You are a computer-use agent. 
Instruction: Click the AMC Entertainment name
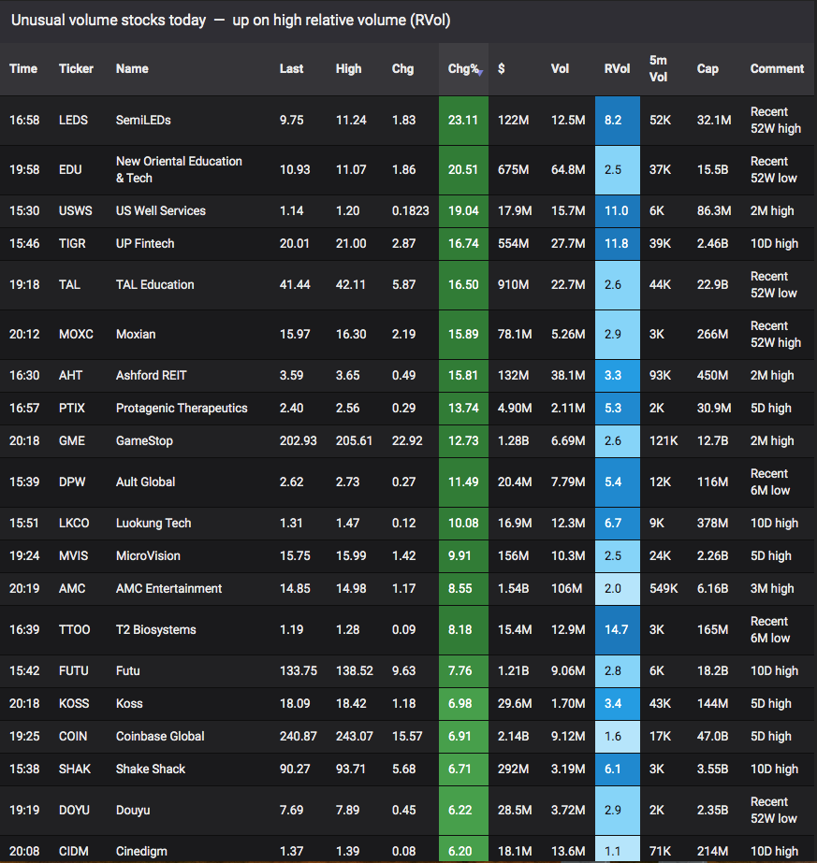tap(168, 588)
